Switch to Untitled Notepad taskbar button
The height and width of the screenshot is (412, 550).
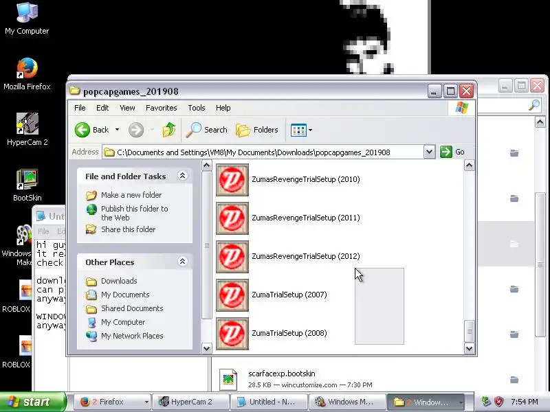[x=268, y=402]
